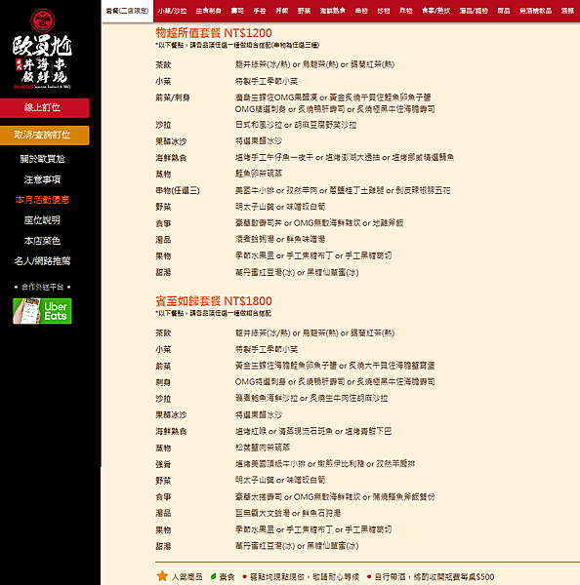Switch to the 酒類 tab
This screenshot has height=585, width=580.
pos(567,11)
